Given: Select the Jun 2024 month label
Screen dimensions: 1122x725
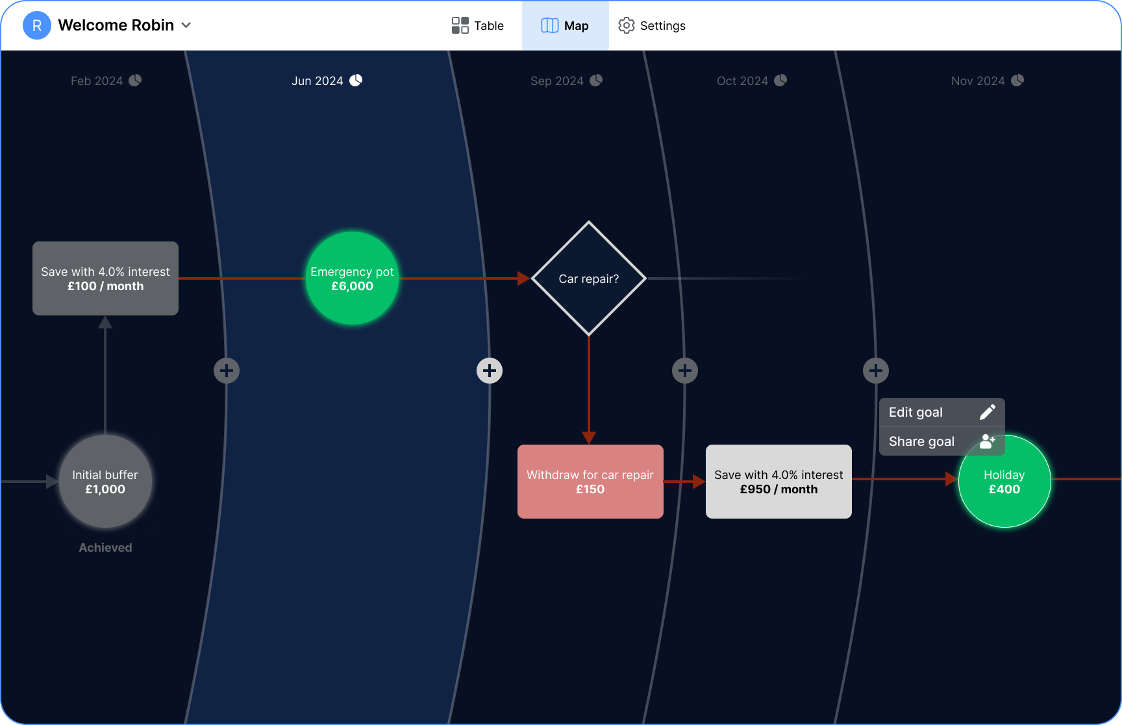Looking at the screenshot, I should (318, 81).
